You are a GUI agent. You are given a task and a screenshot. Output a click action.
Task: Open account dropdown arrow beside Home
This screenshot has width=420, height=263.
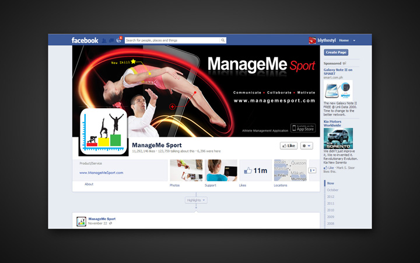coord(354,40)
